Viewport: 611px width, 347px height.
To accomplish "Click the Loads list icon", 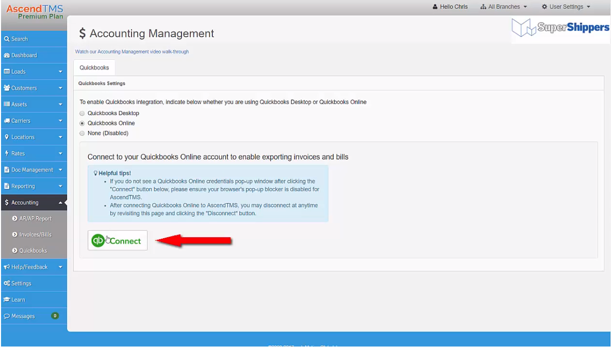I will pos(7,72).
